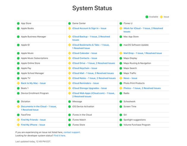
Task: Click the green status dot beside App Store
Action: click(x=18, y=23)
